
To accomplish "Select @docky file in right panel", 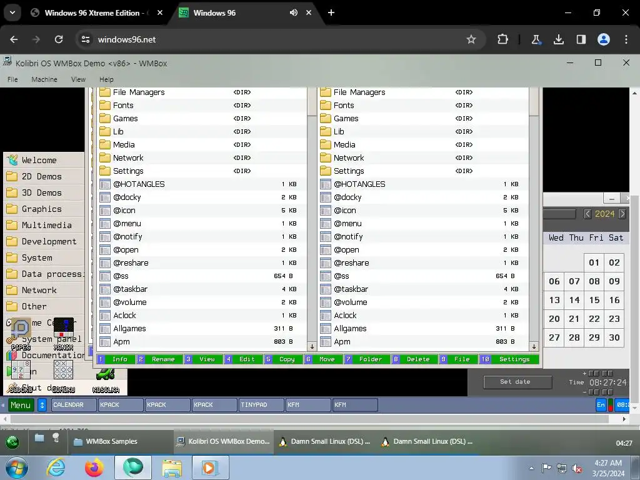I will (423, 197).
